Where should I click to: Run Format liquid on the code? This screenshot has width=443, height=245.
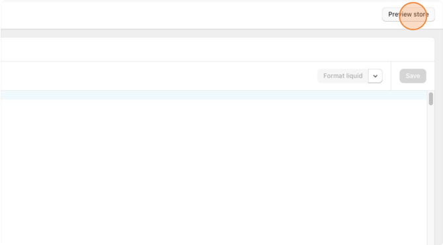[x=342, y=76]
